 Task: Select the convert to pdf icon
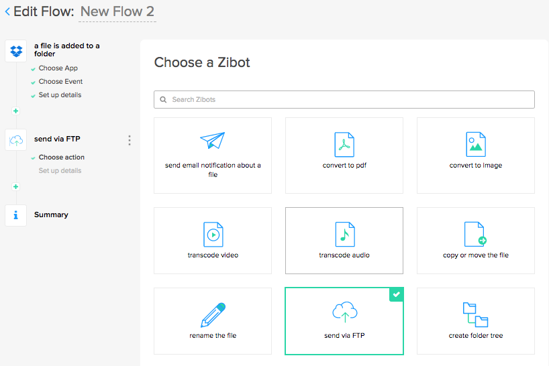[344, 144]
